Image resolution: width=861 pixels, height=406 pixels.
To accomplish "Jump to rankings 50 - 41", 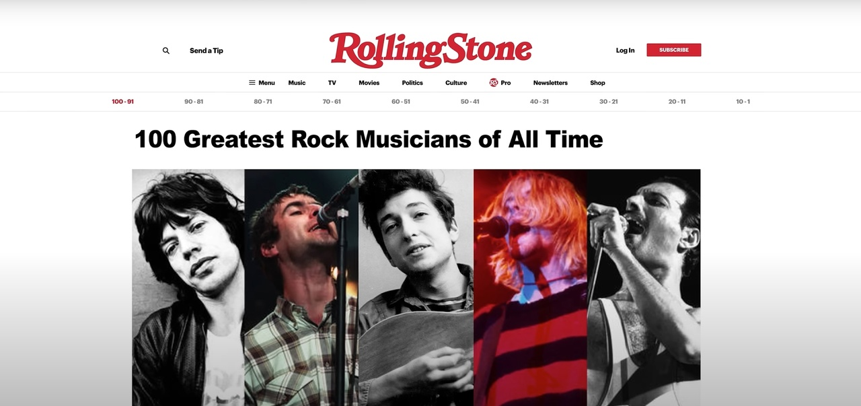I will click(x=470, y=102).
